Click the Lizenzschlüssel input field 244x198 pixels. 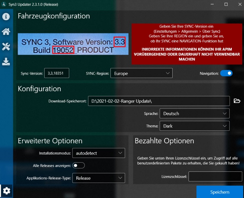point(215,177)
